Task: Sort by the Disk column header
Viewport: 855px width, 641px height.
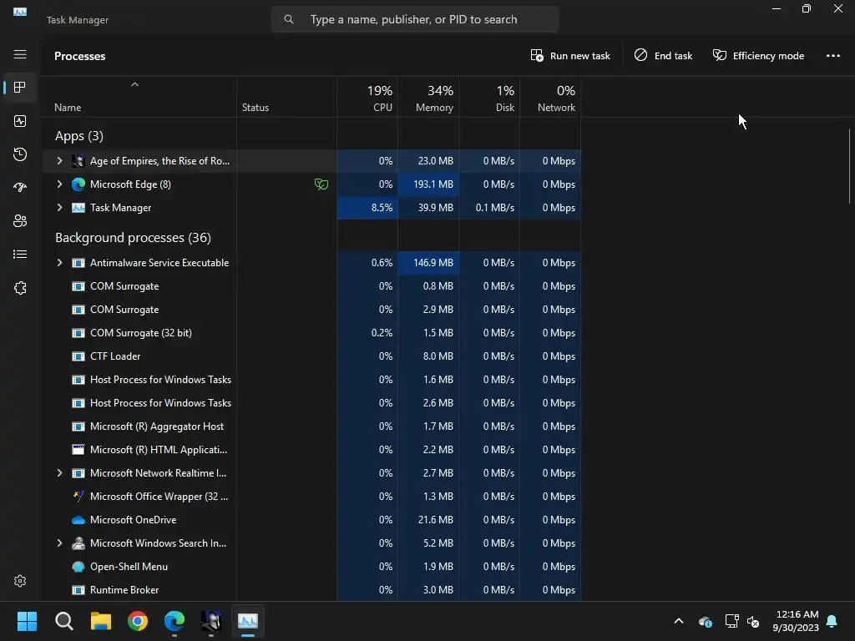Action: click(489, 98)
